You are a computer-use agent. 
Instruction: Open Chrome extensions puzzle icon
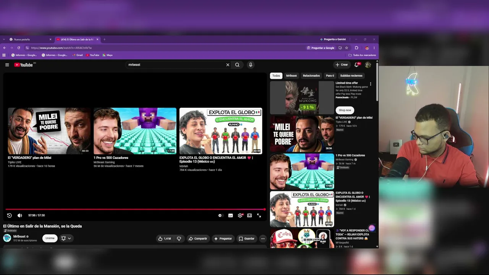click(x=356, y=48)
